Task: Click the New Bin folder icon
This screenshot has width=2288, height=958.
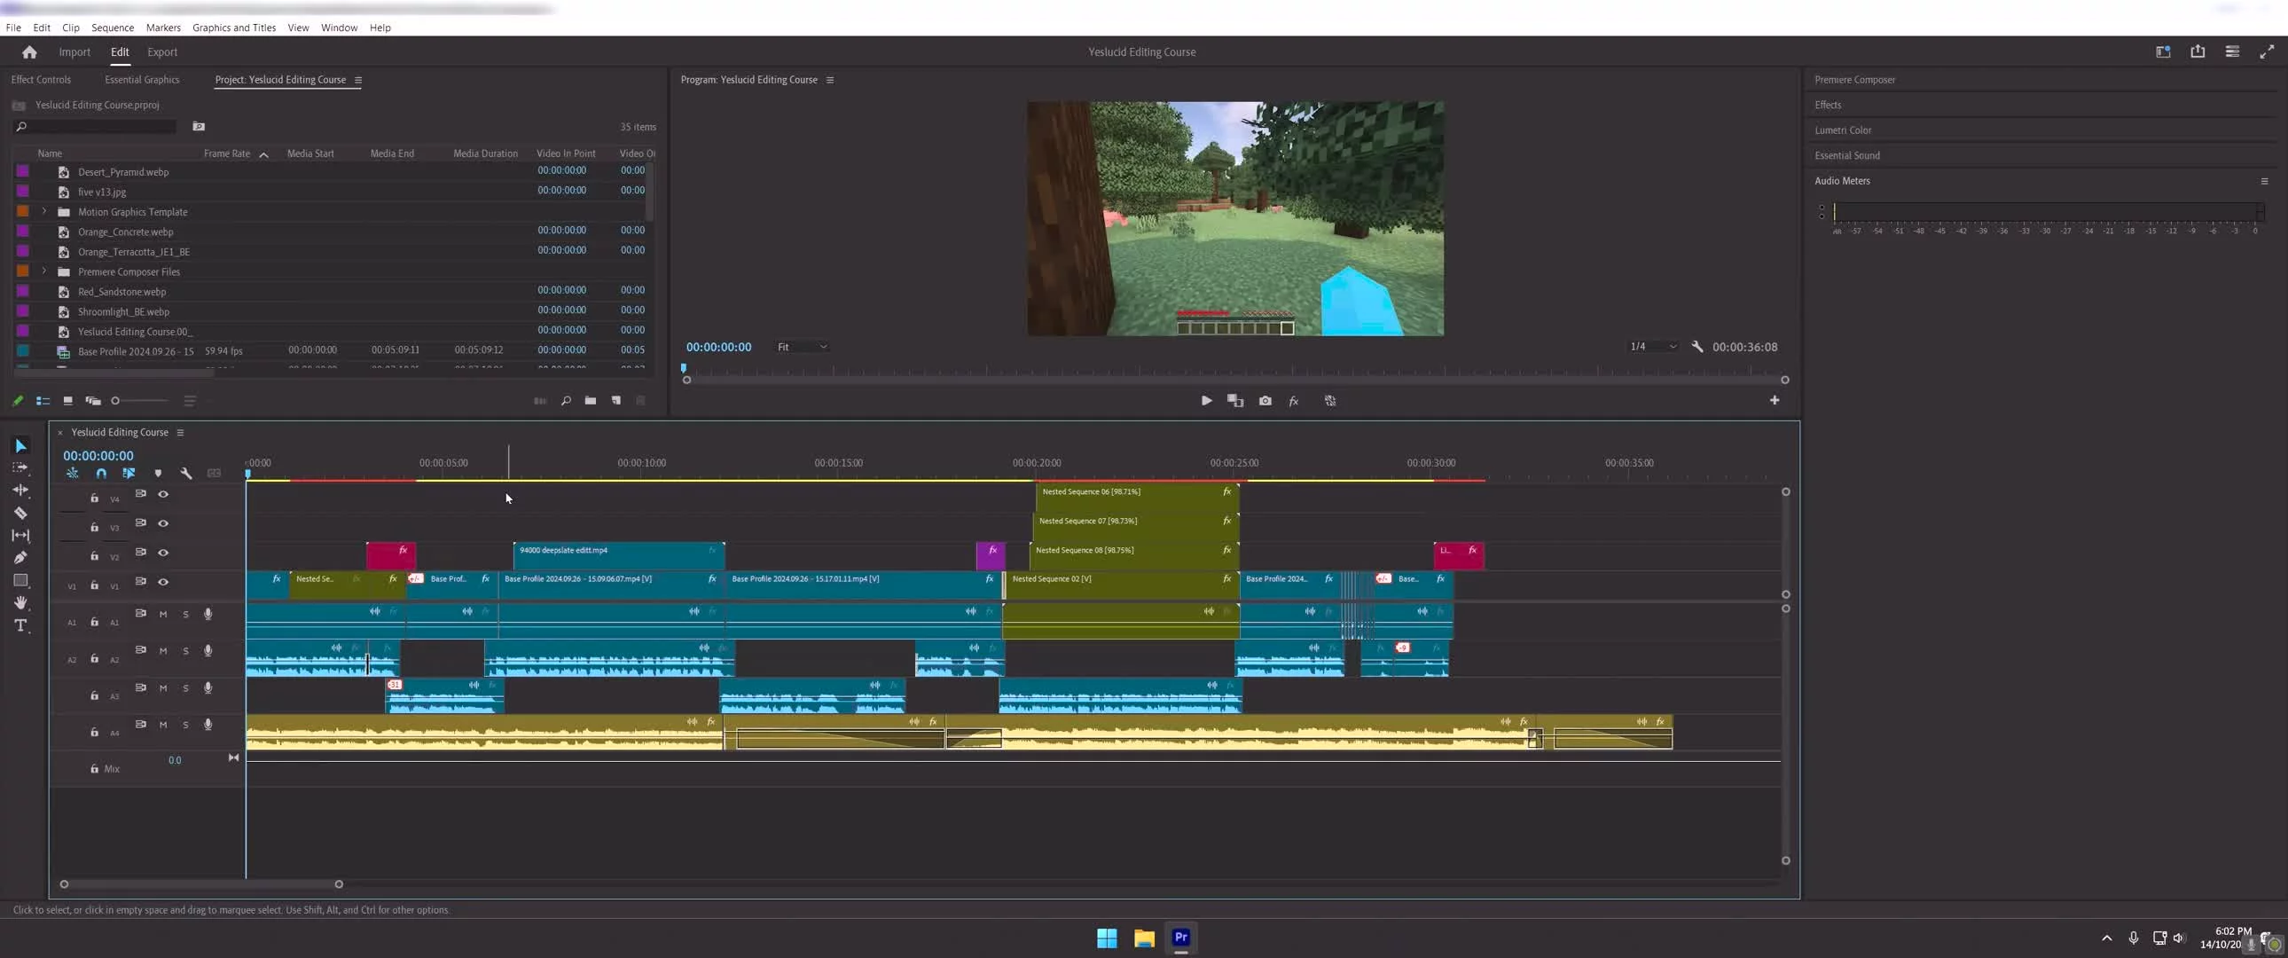Action: tap(591, 401)
